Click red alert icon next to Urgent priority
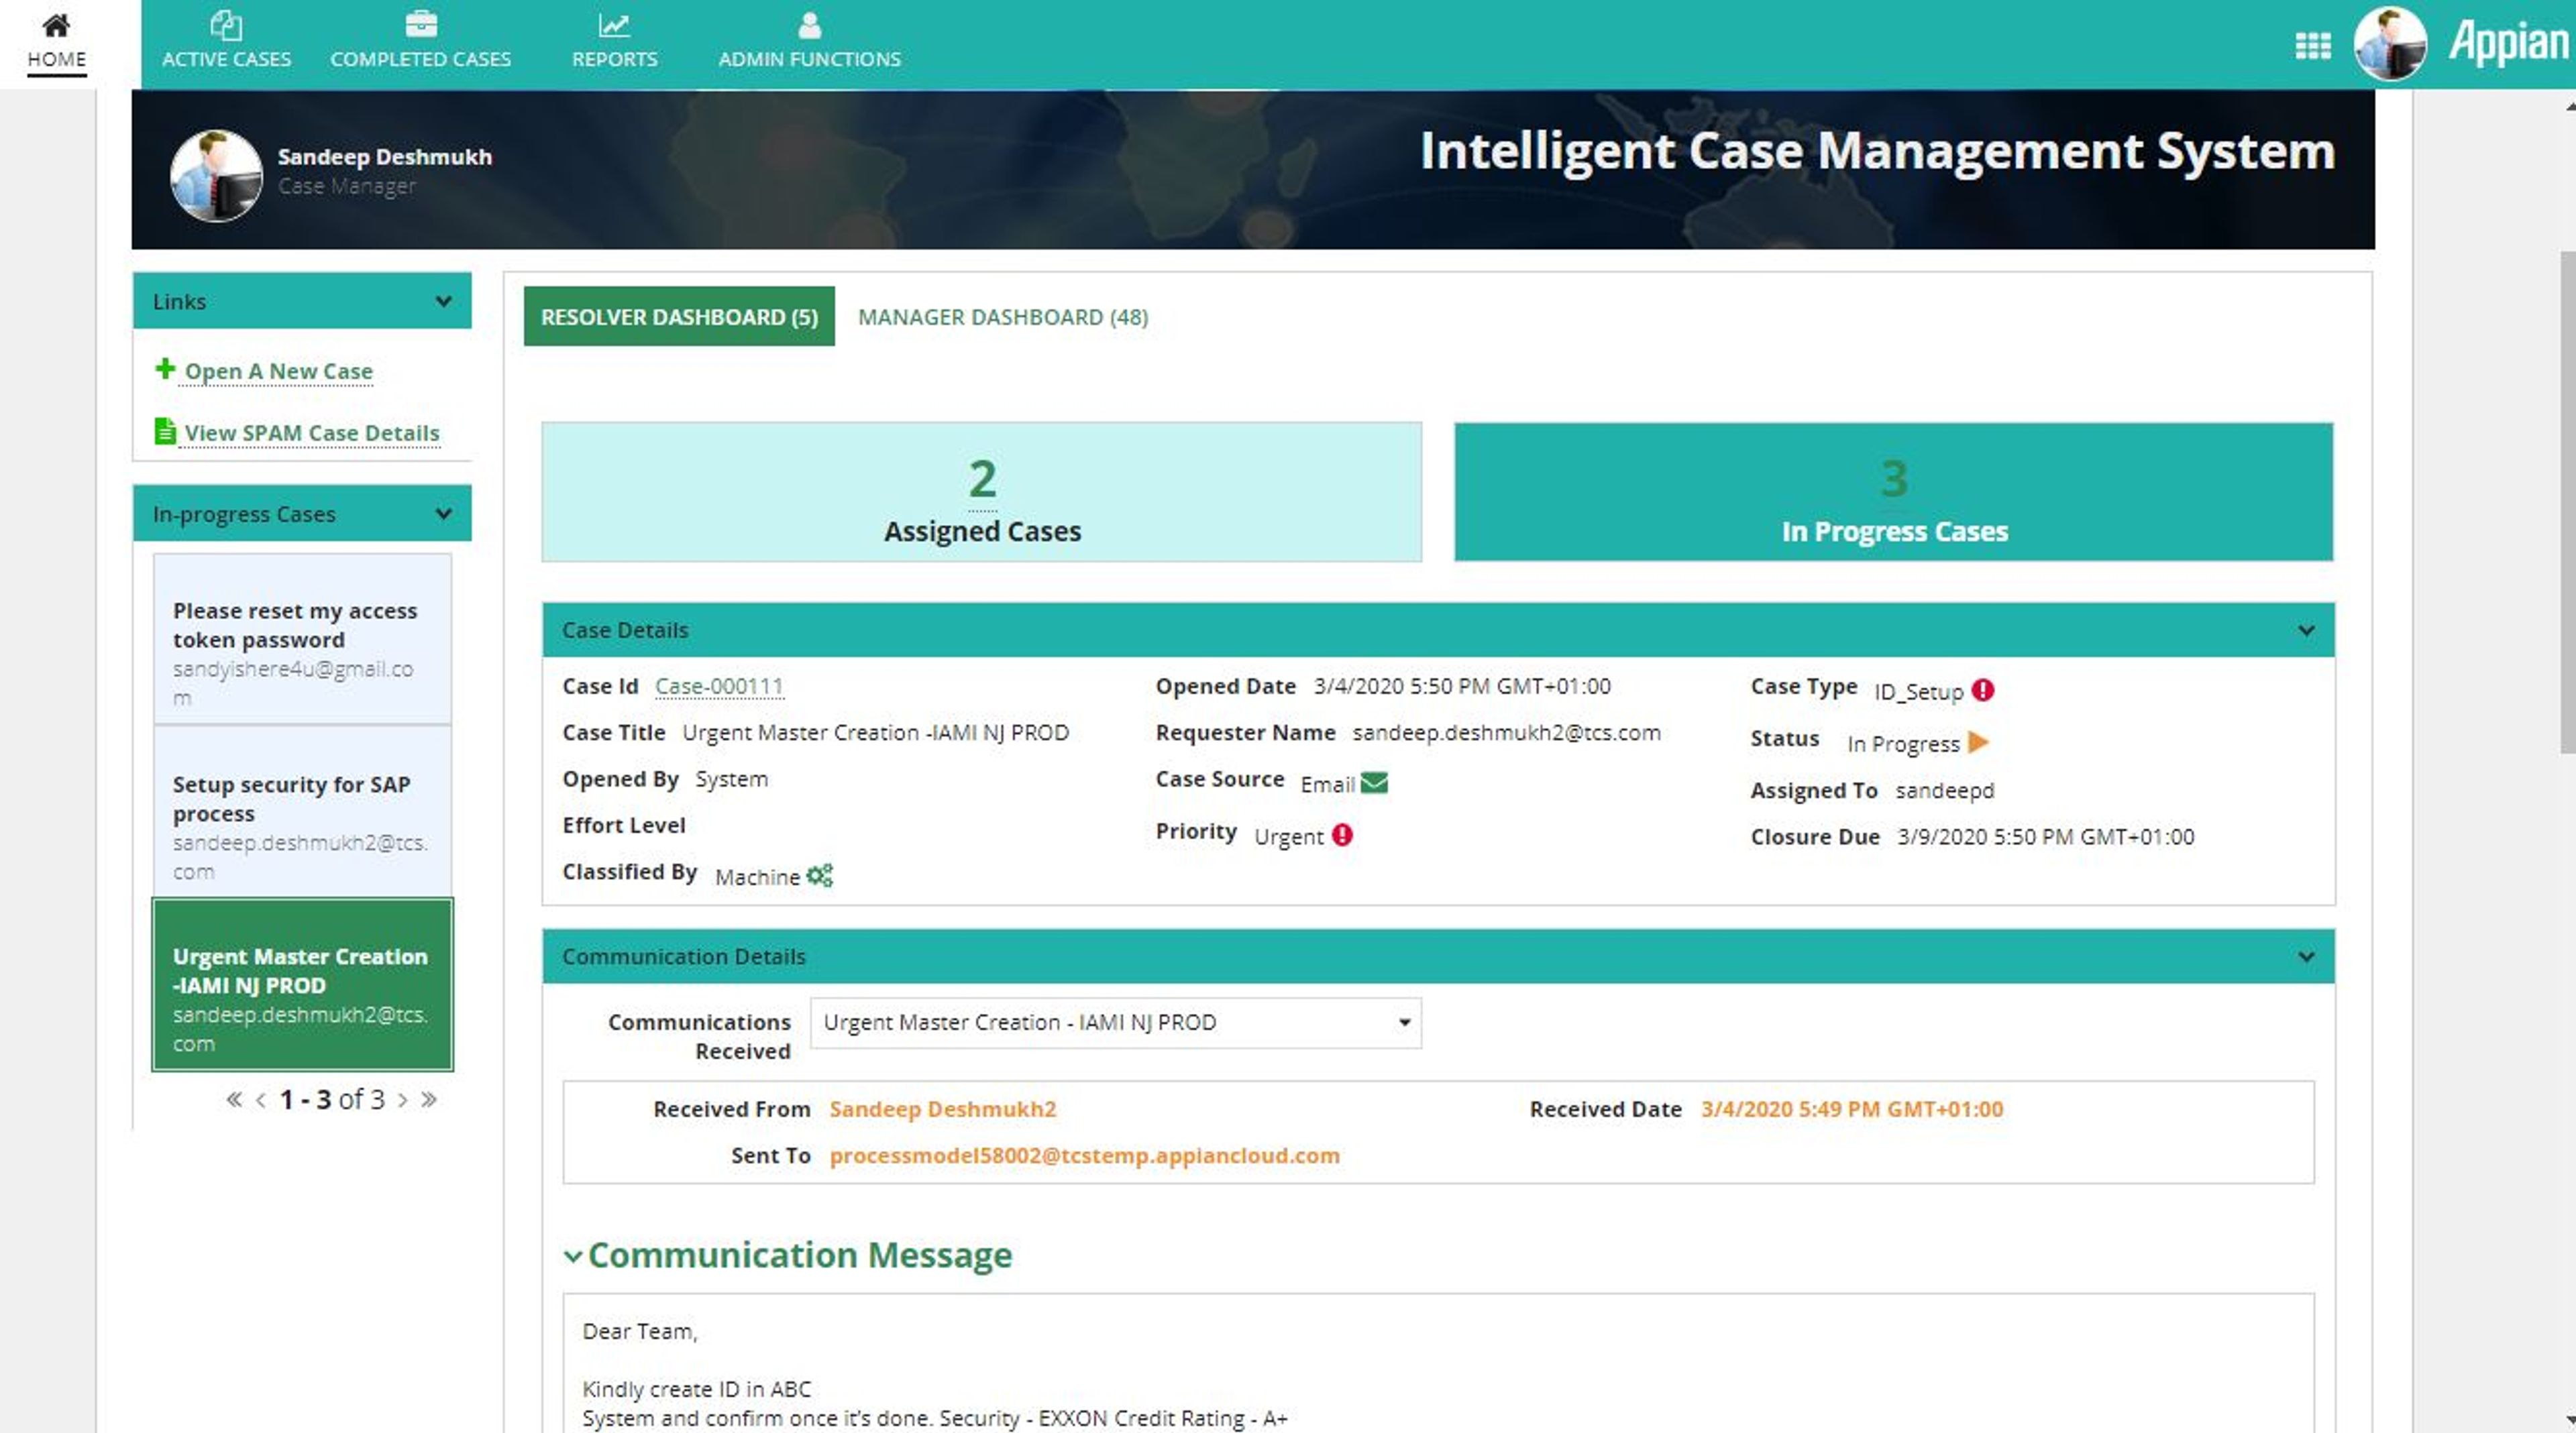2576x1433 pixels. [1342, 834]
